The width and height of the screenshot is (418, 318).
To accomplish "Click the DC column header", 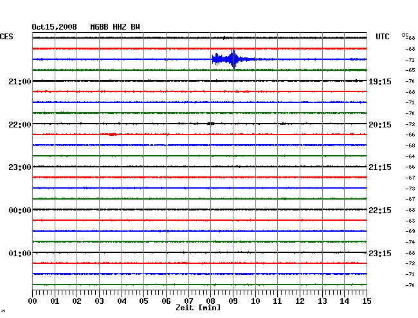I will [405, 35].
